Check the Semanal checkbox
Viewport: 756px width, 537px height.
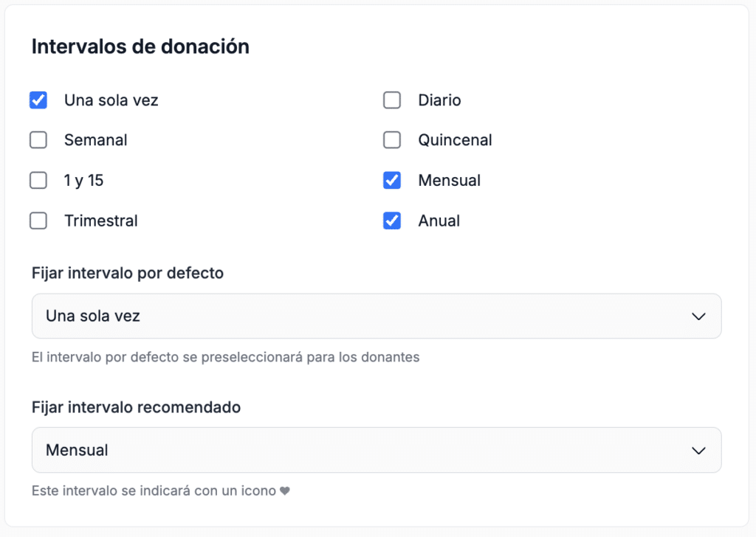[x=38, y=140]
